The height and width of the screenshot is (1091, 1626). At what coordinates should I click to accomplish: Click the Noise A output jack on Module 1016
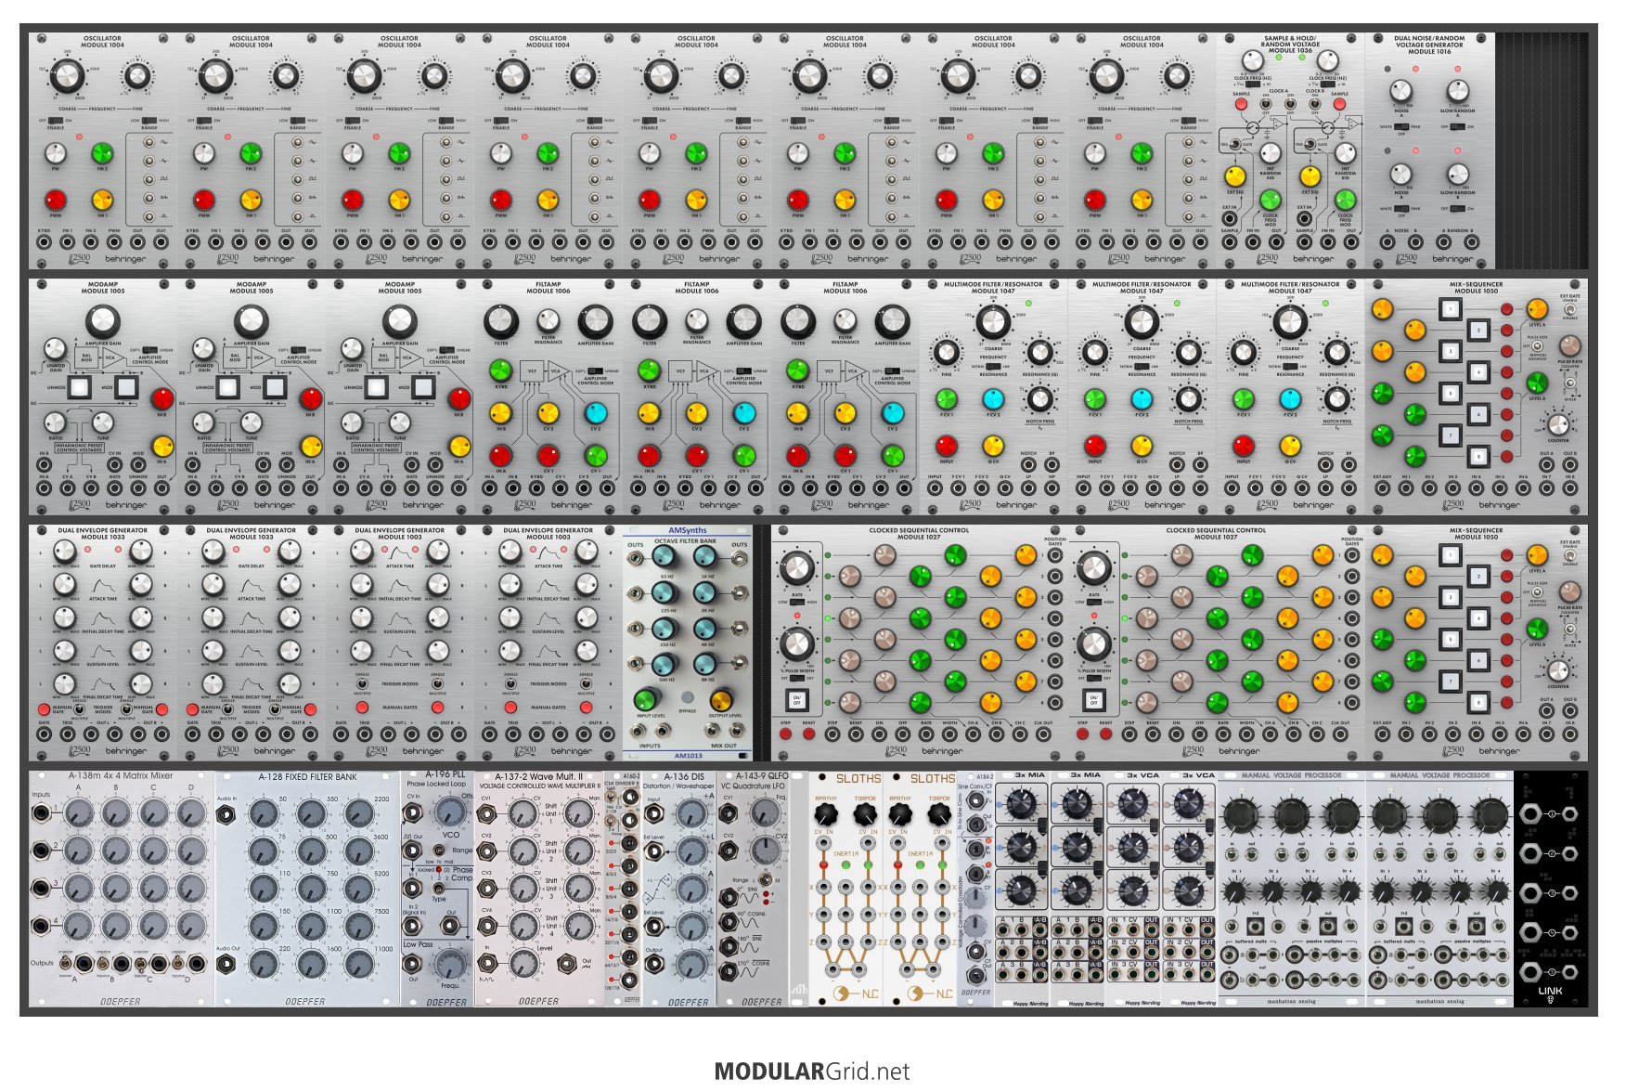point(1388,242)
